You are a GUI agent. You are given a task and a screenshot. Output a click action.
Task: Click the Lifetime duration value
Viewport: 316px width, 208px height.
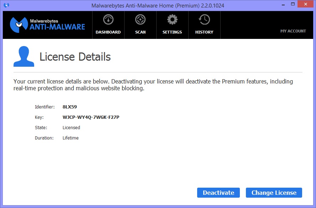pyautogui.click(x=70, y=138)
